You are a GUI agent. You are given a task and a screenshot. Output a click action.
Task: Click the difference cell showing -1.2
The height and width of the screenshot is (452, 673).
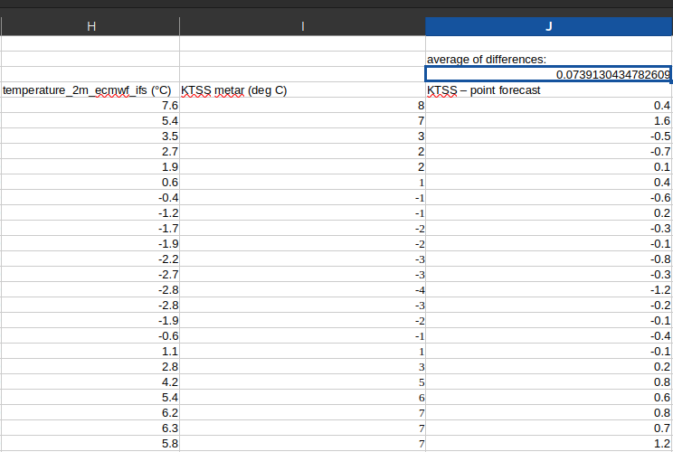[x=548, y=289]
